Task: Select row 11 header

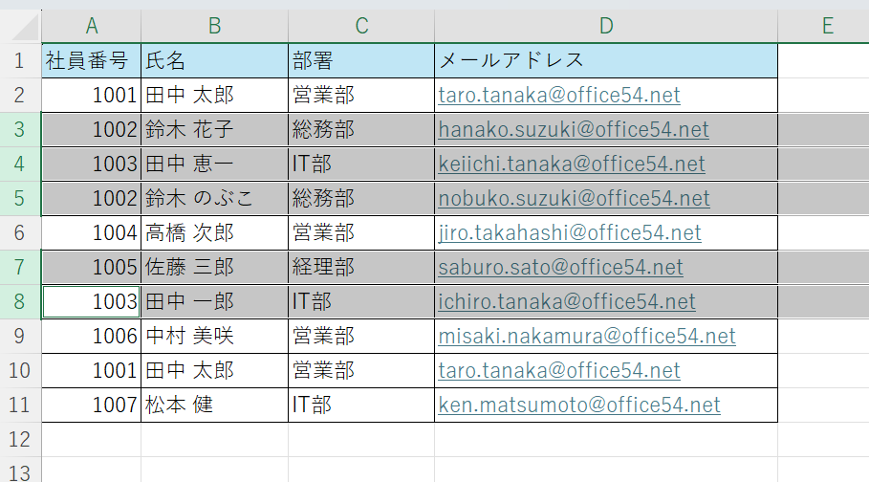Action: tap(20, 405)
